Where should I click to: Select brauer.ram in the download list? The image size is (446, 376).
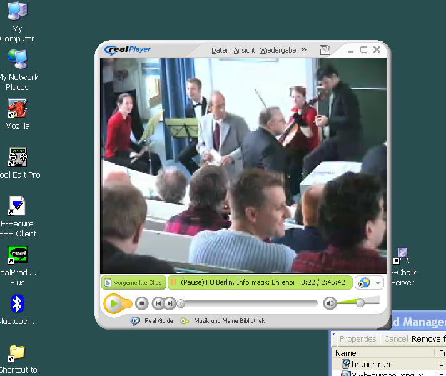tap(371, 364)
